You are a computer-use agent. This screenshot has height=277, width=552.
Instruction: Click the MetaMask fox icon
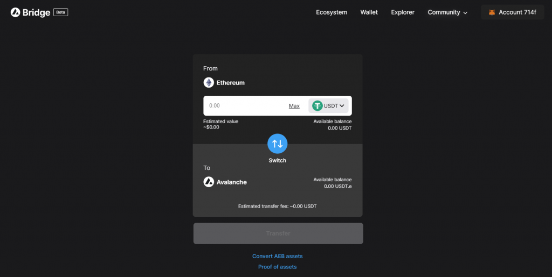(492, 12)
